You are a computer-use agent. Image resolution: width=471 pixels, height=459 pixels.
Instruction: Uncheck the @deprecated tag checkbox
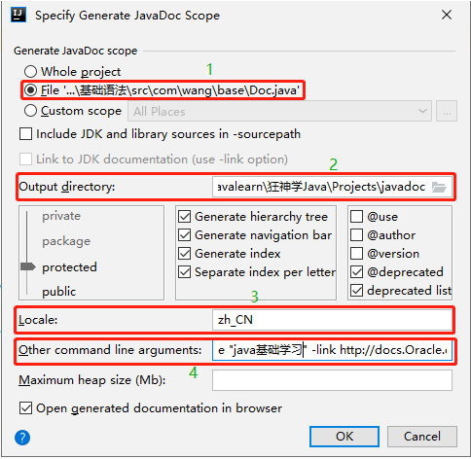tap(356, 271)
